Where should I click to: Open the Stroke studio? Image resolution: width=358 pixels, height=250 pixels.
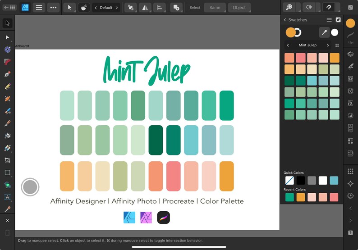pyautogui.click(x=350, y=36)
